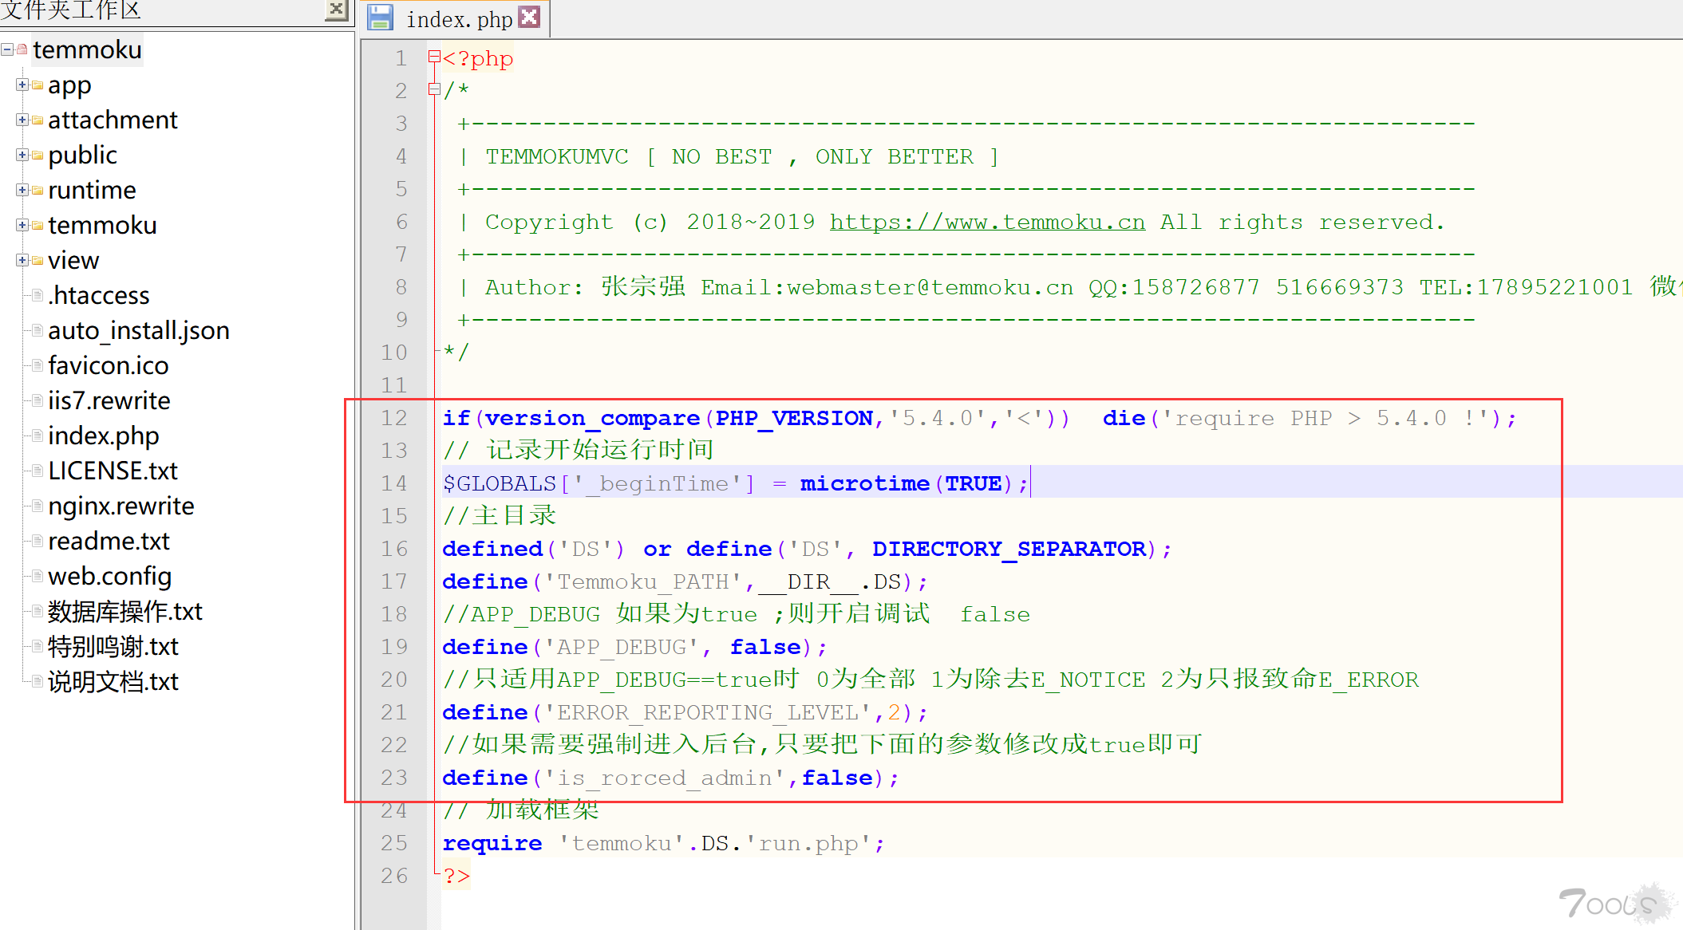The height and width of the screenshot is (930, 1683).
Task: Select the view folder label
Action: click(x=73, y=260)
